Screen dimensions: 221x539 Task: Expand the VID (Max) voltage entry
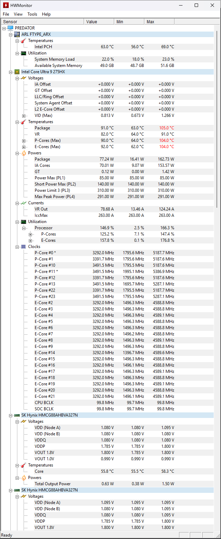coord(24,115)
